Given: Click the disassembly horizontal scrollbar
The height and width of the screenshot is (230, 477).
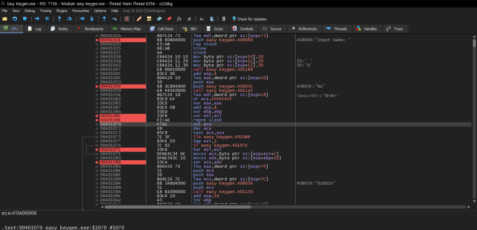Looking at the screenshot, I should click(x=285, y=207).
